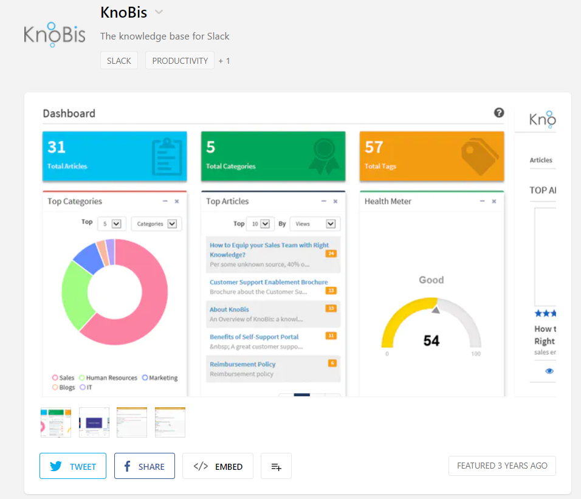The width and height of the screenshot is (581, 499).
Task: Click the help question mark icon on Dashboard
Action: click(x=499, y=112)
